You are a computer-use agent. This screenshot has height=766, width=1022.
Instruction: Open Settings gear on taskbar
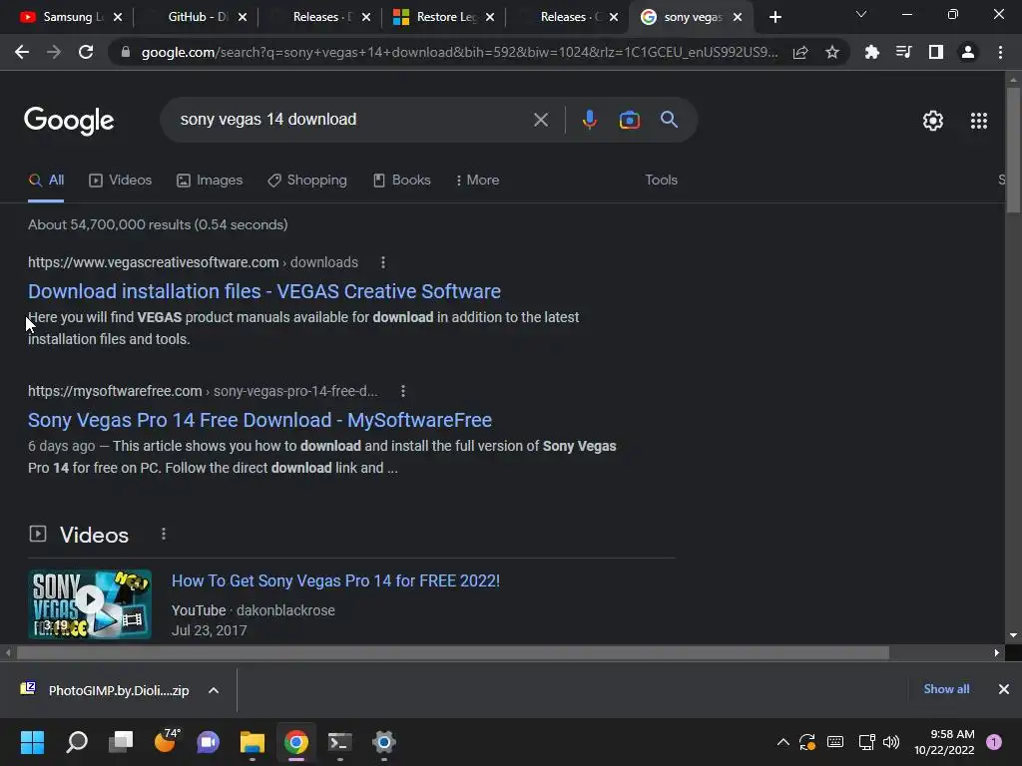tap(383, 742)
